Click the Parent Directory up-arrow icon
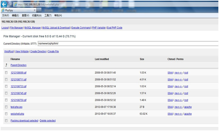 (x=6, y=65)
